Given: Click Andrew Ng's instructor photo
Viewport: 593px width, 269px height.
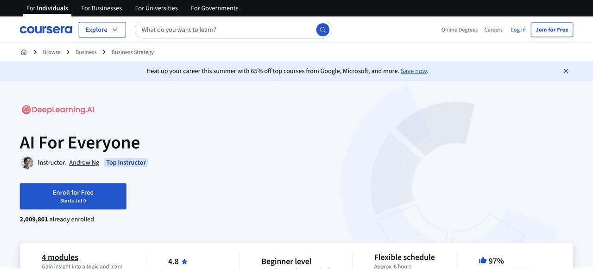Looking at the screenshot, I should [27, 163].
